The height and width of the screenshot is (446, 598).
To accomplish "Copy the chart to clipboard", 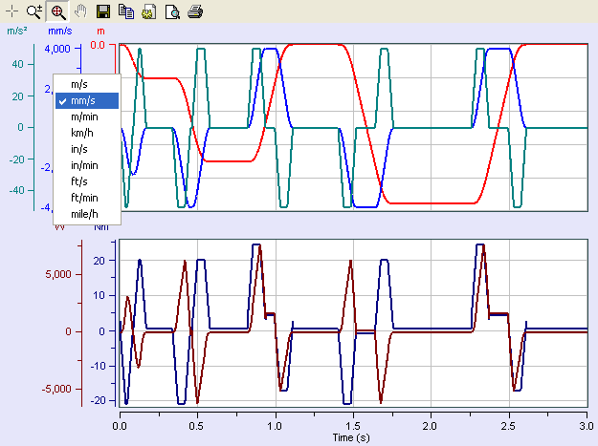I will coord(126,12).
